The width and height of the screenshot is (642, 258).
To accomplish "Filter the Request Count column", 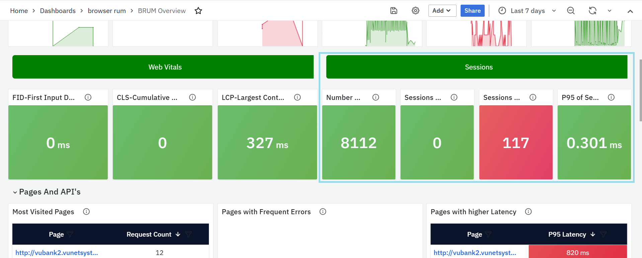I will pyautogui.click(x=188, y=234).
